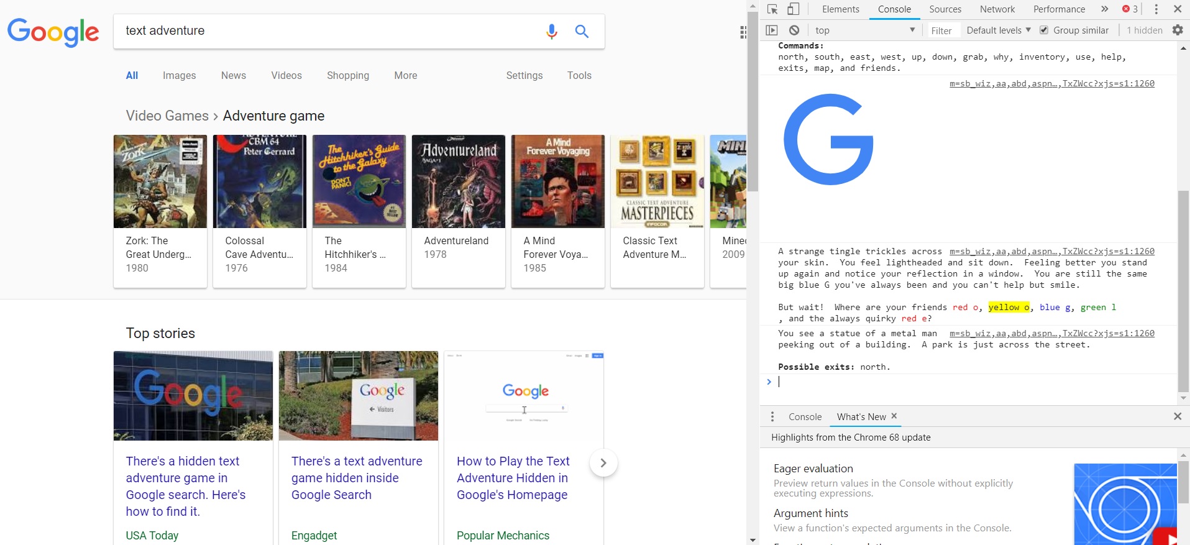Click the voice search microphone icon
Image resolution: width=1190 pixels, height=545 pixels.
pyautogui.click(x=551, y=31)
